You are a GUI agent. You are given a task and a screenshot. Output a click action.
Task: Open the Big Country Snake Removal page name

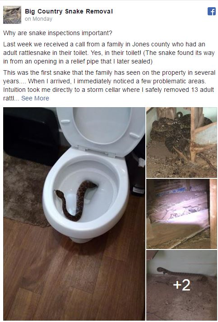(x=69, y=11)
